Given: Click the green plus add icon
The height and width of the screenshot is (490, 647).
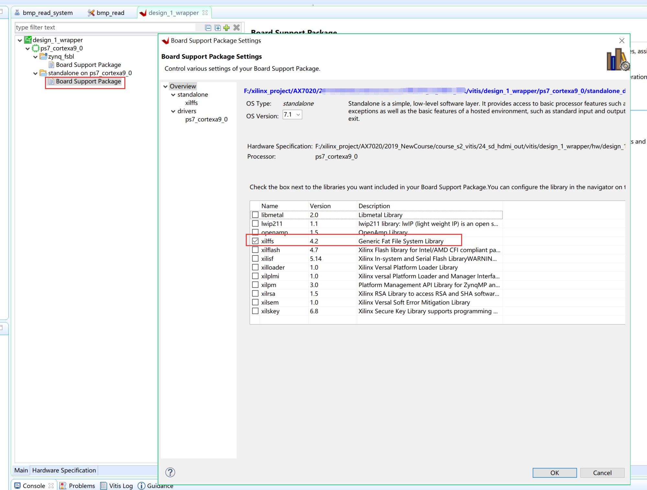Looking at the screenshot, I should [x=227, y=28].
